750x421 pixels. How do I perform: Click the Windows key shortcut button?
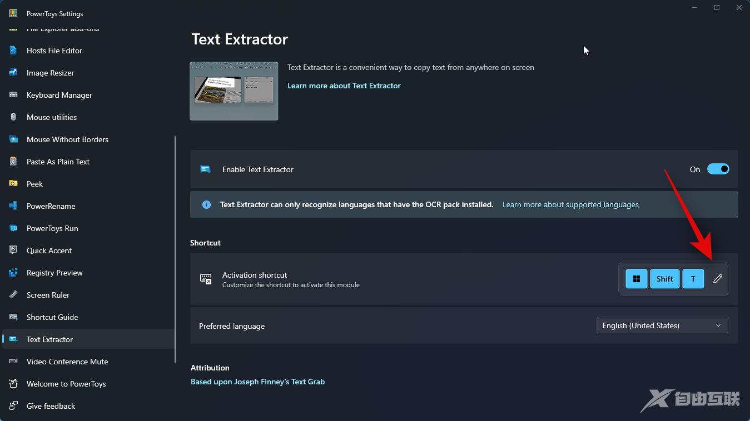[x=637, y=279]
